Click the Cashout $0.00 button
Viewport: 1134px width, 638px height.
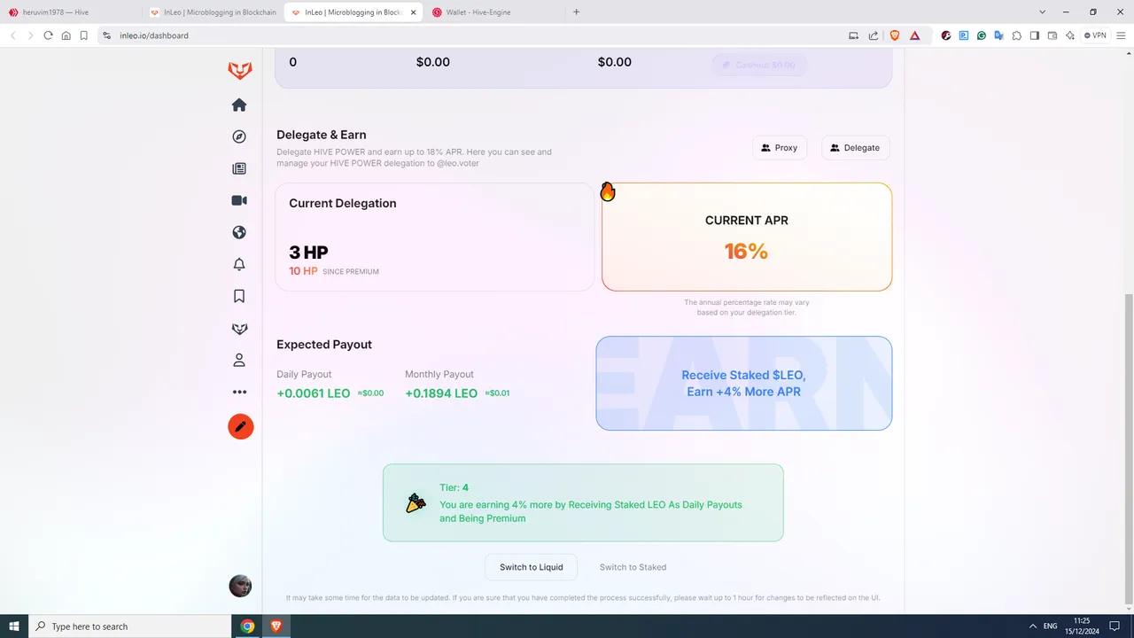[759, 65]
